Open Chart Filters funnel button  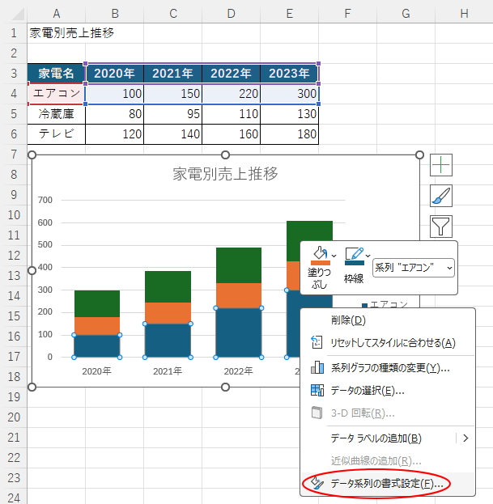coord(441,227)
